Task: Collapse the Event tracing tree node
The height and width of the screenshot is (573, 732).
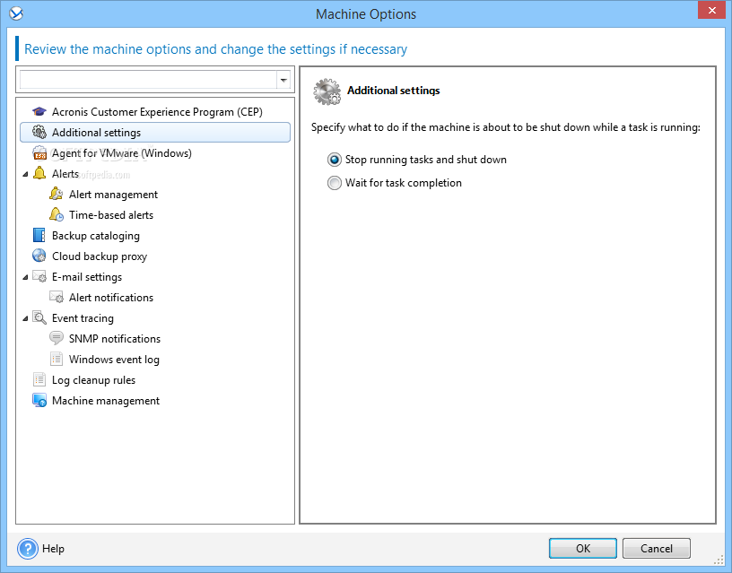Action: [25, 318]
